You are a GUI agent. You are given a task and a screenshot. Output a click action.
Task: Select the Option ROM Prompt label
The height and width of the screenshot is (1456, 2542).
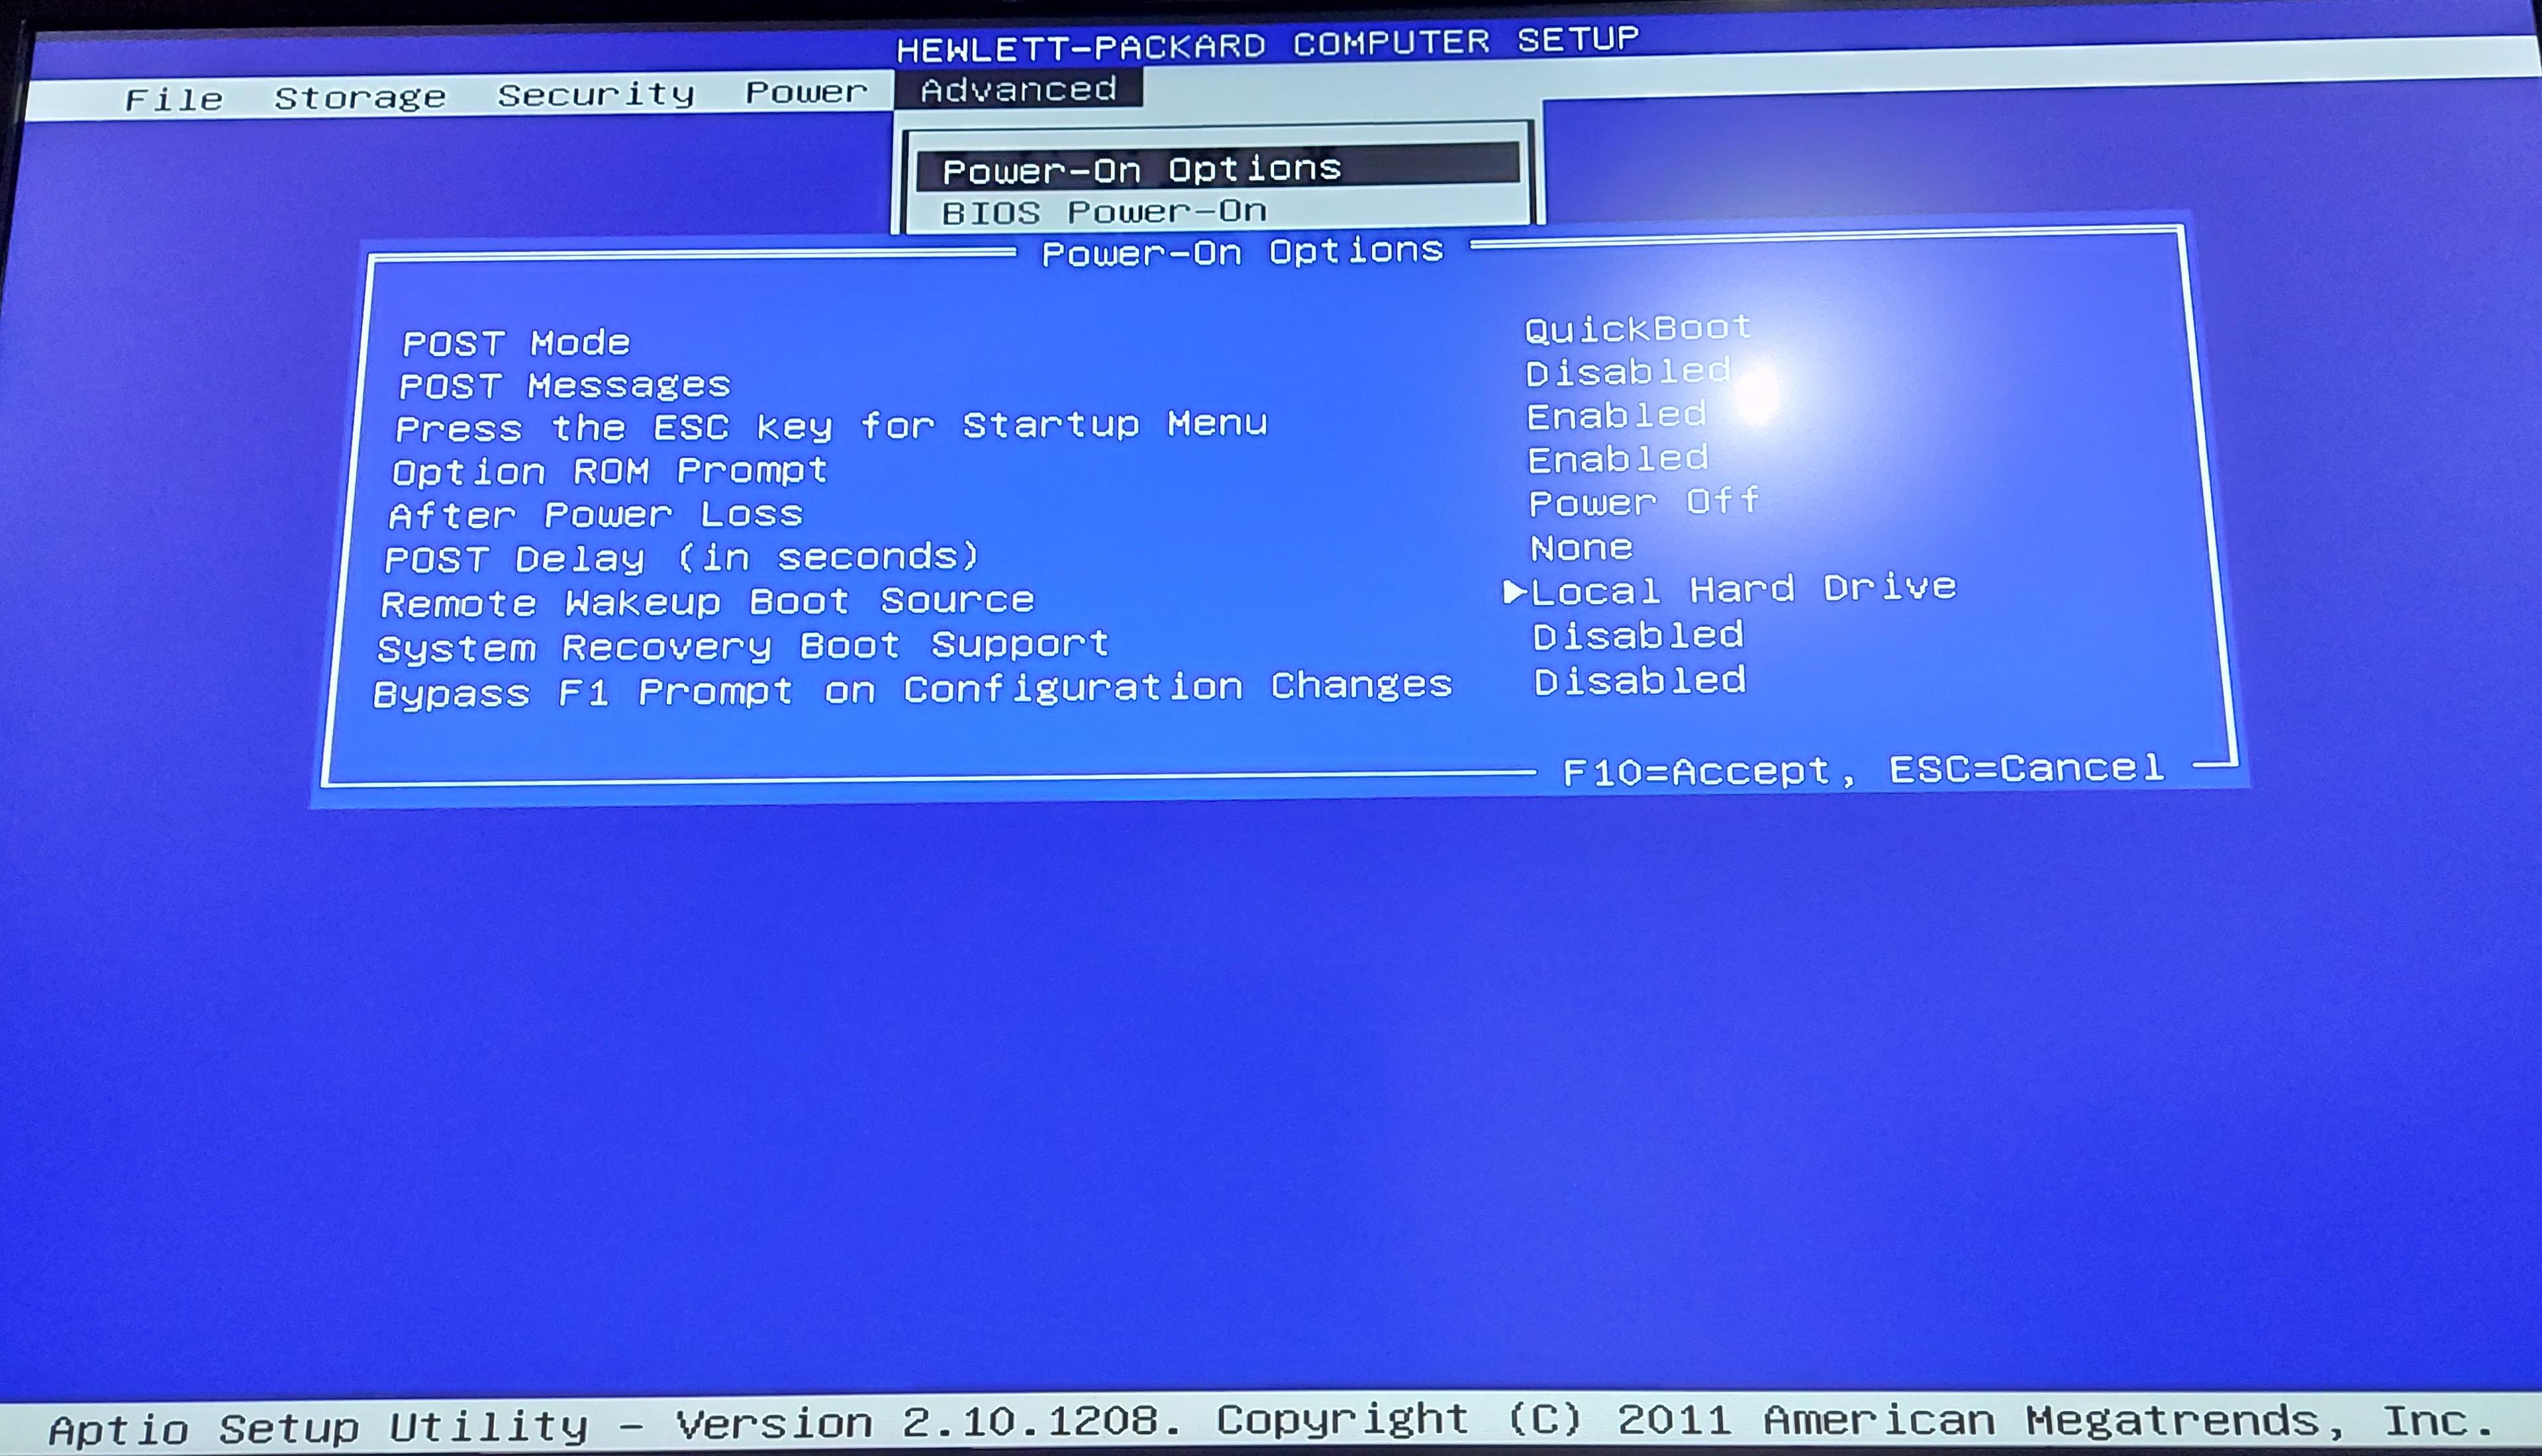pos(611,471)
